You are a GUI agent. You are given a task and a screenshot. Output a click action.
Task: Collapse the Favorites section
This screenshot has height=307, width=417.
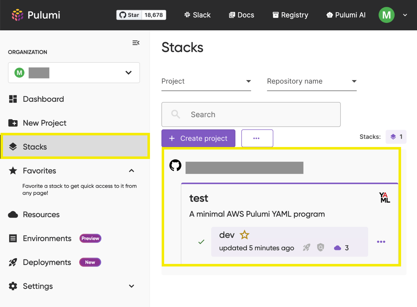131,171
